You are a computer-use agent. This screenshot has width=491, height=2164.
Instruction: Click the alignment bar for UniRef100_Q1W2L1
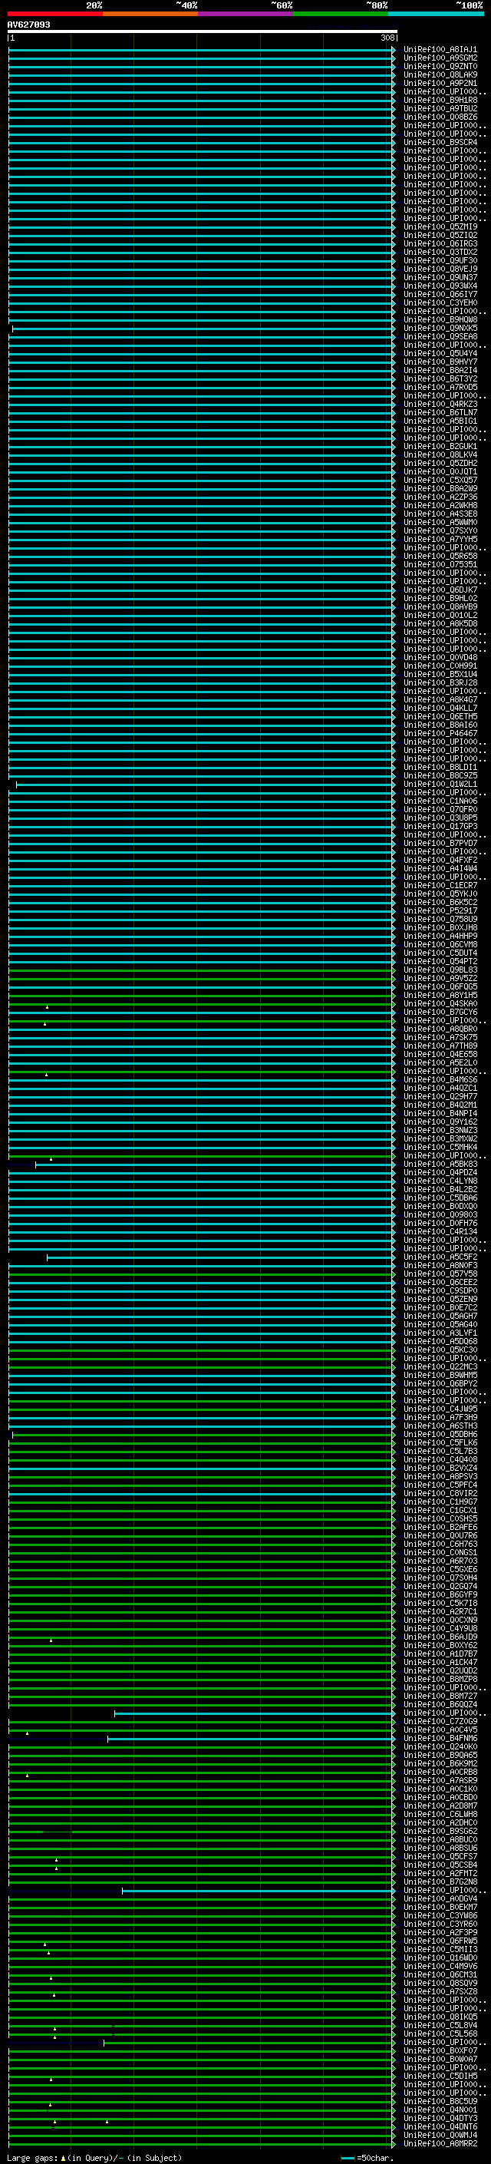click(x=205, y=784)
